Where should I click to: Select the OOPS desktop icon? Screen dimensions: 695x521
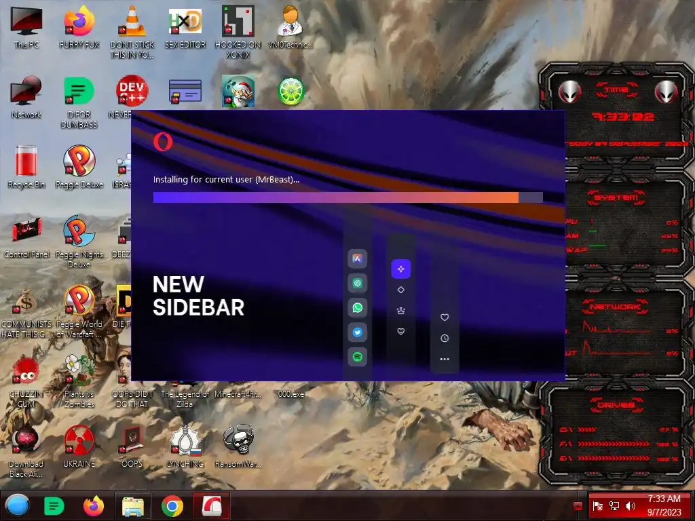pos(132,440)
